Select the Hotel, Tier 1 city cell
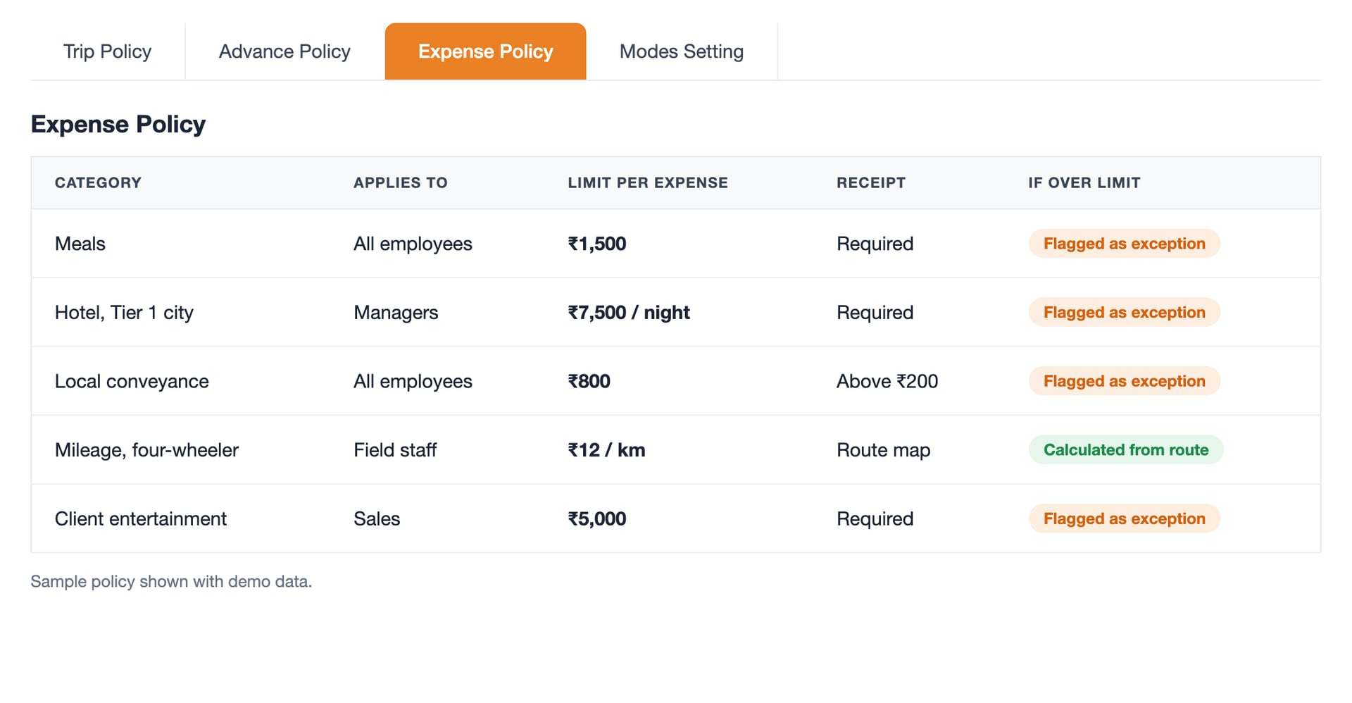Viewport: 1352px width, 703px height. [x=124, y=313]
